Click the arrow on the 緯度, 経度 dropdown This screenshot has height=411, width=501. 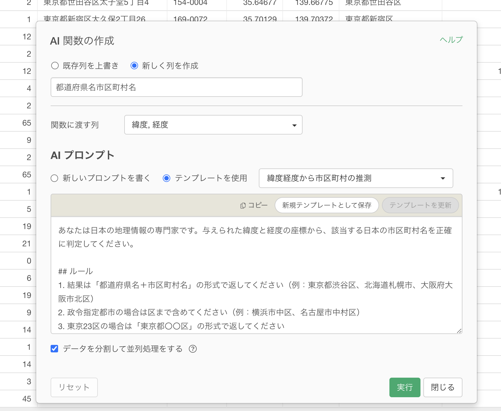click(x=294, y=125)
